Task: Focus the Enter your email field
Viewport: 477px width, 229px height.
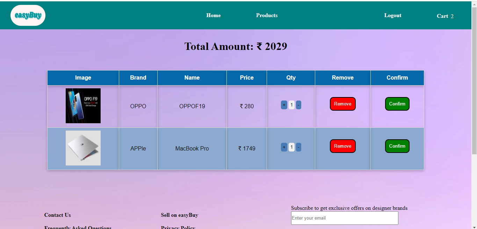Action: tap(345, 218)
